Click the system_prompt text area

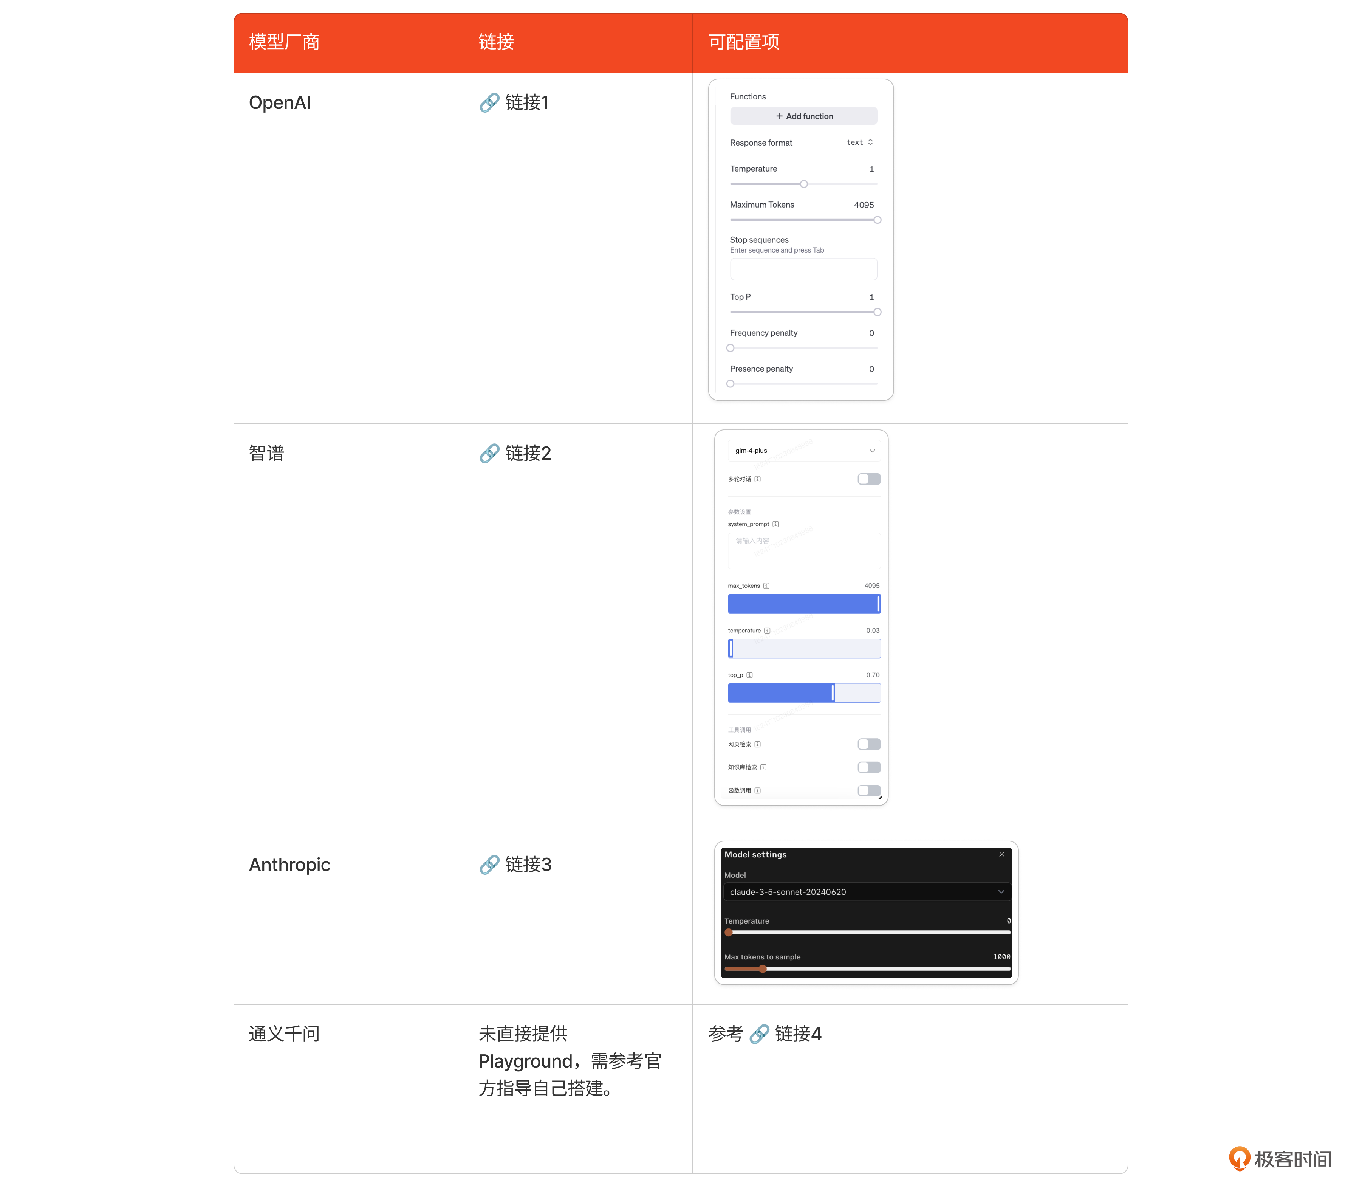pos(804,550)
